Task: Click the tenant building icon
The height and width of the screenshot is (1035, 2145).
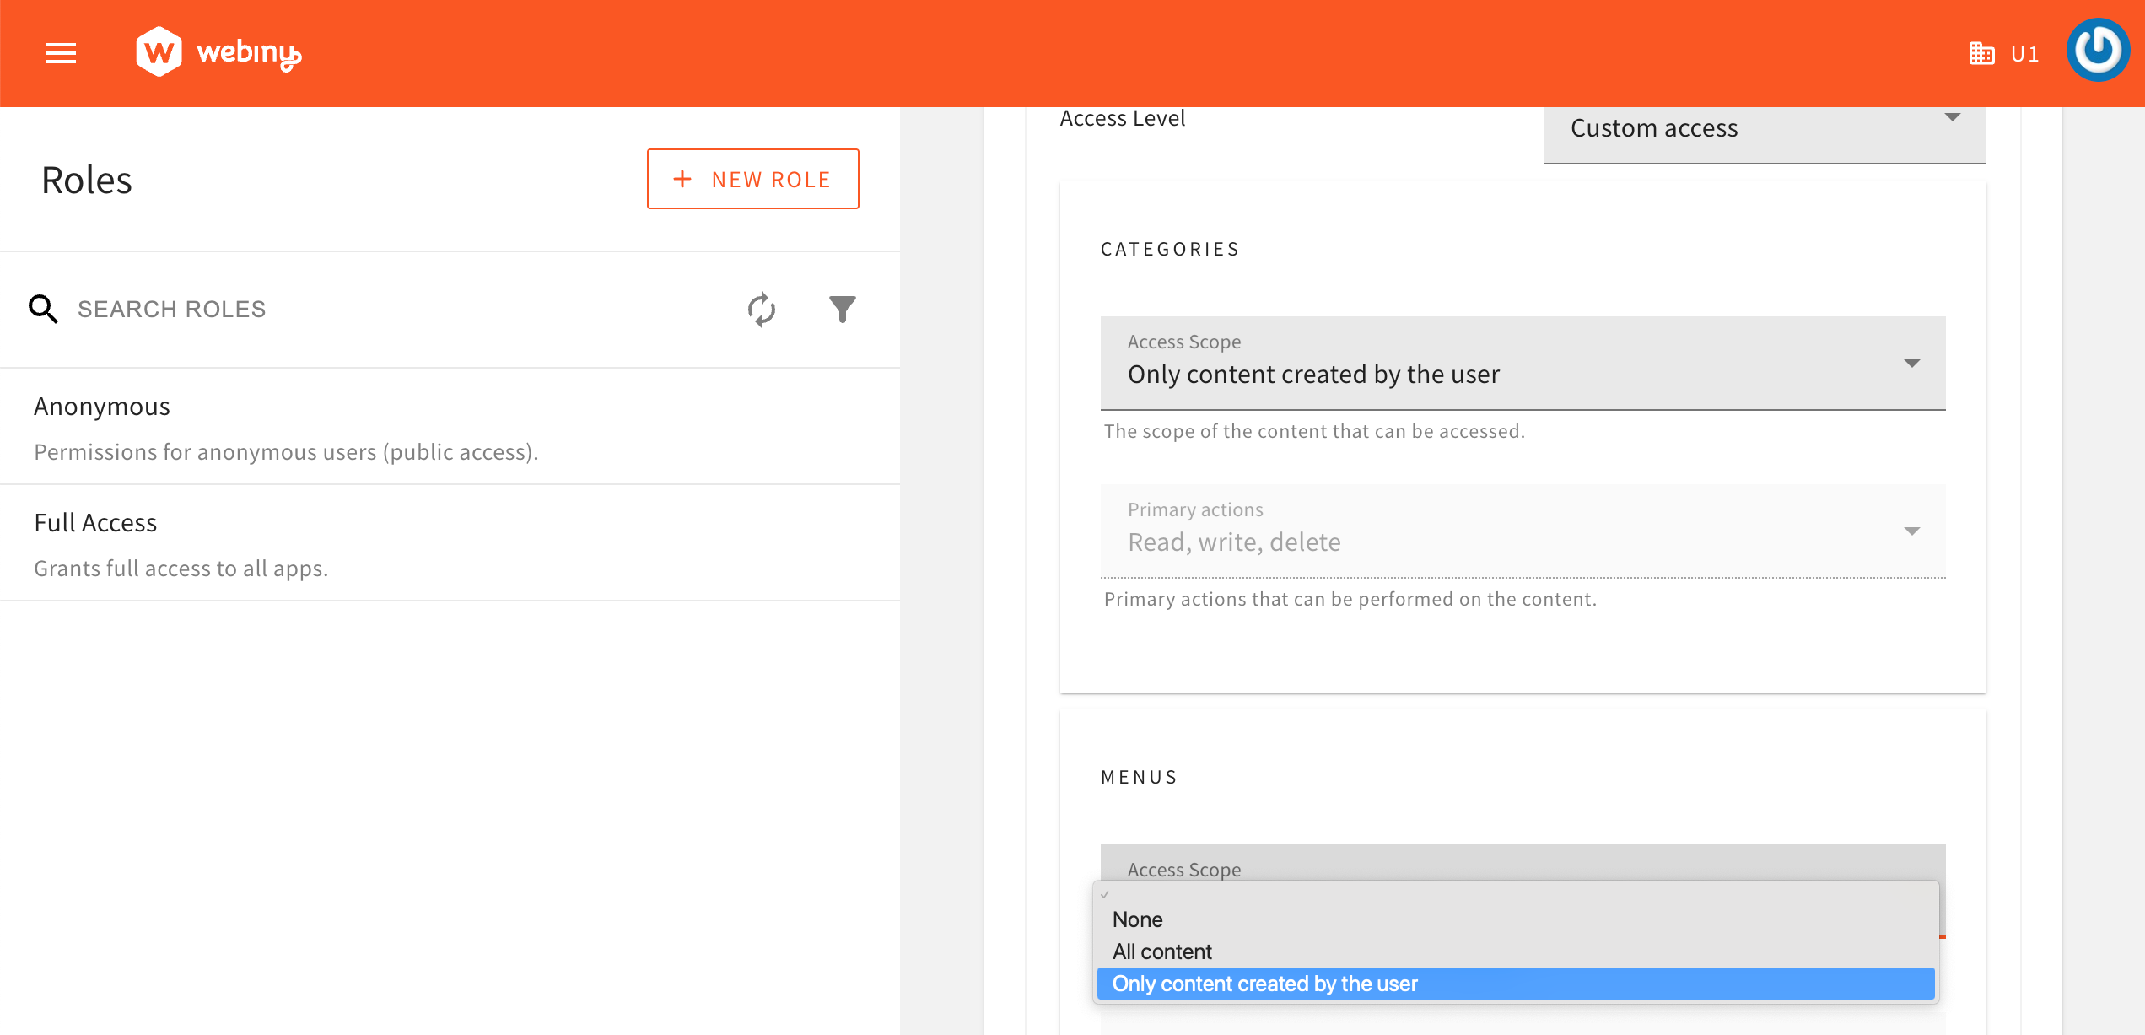Action: click(x=1981, y=54)
